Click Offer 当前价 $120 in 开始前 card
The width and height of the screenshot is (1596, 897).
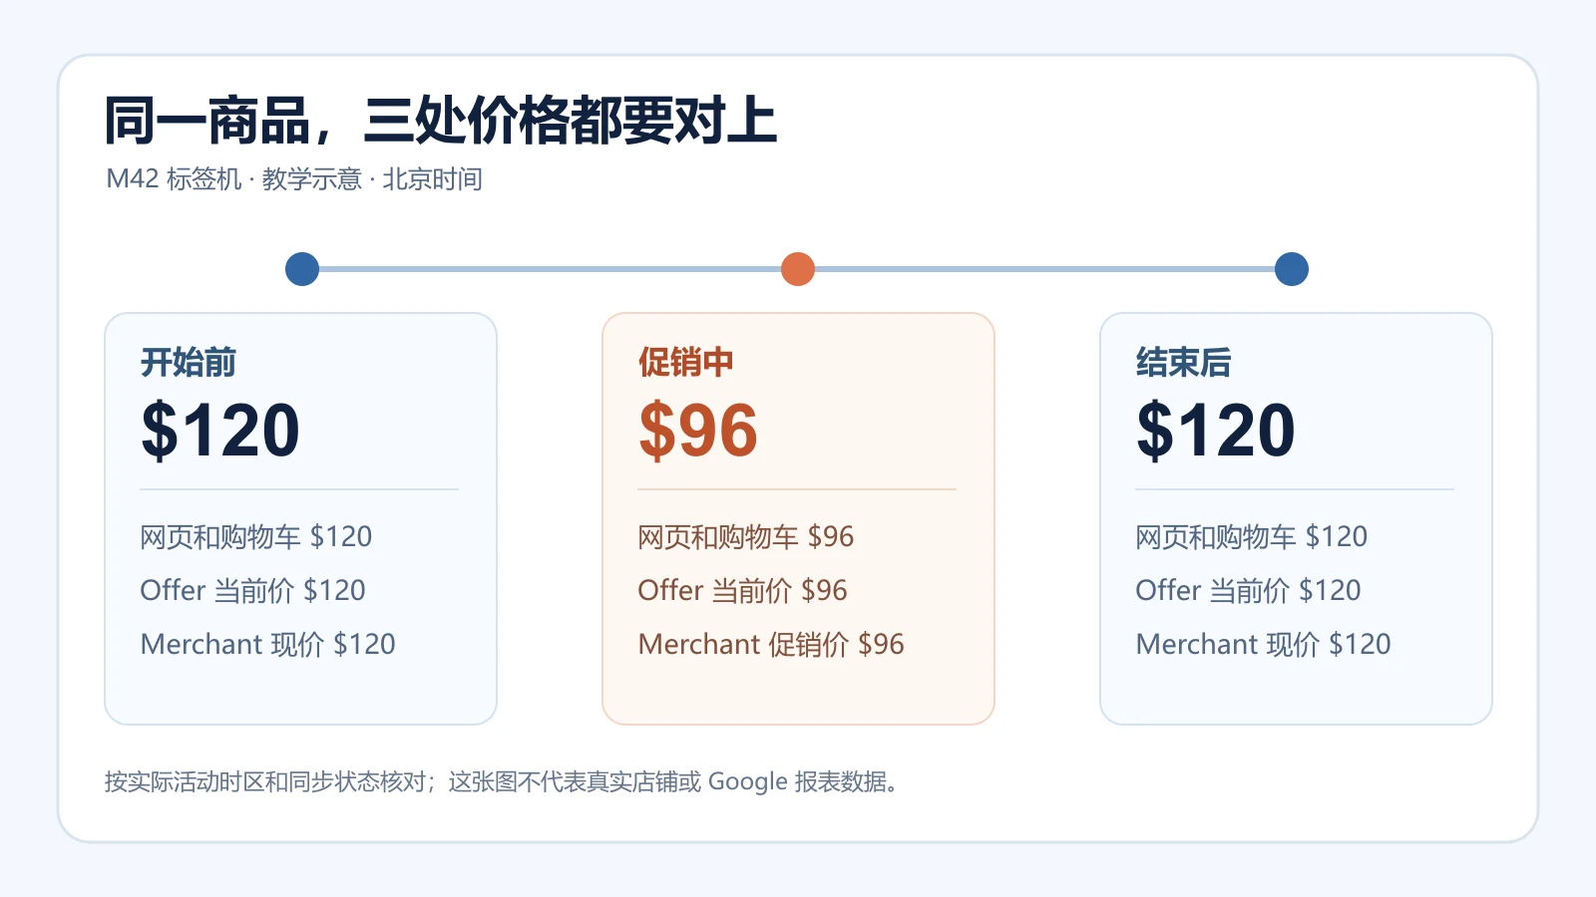[253, 591]
